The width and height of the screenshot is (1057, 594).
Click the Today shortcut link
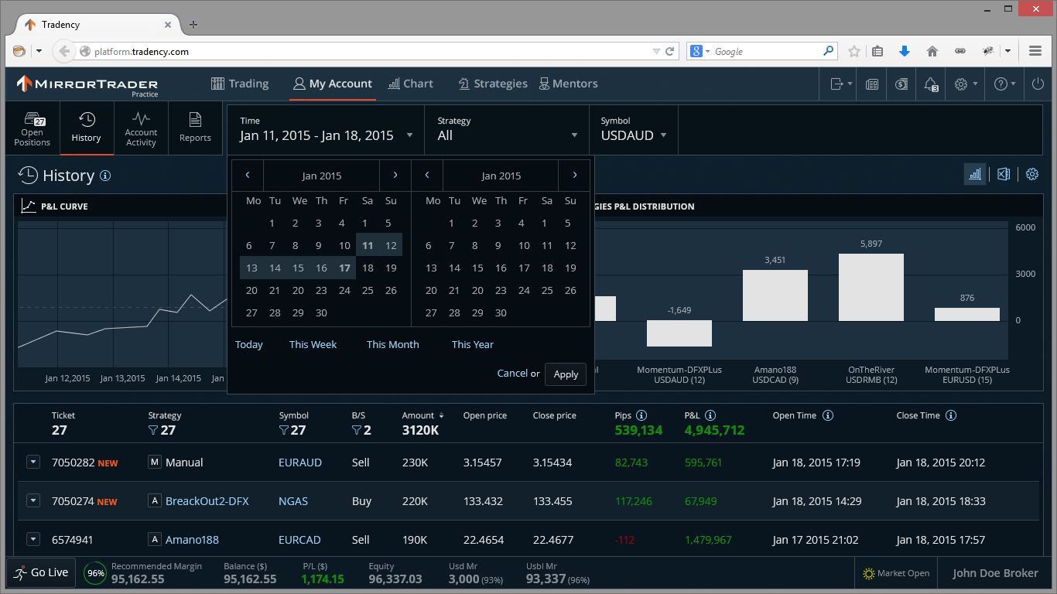(249, 345)
